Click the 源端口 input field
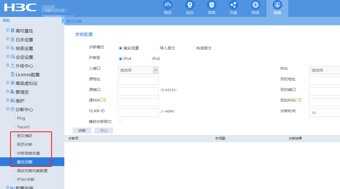The height and width of the screenshot is (189, 340). tap(138, 91)
